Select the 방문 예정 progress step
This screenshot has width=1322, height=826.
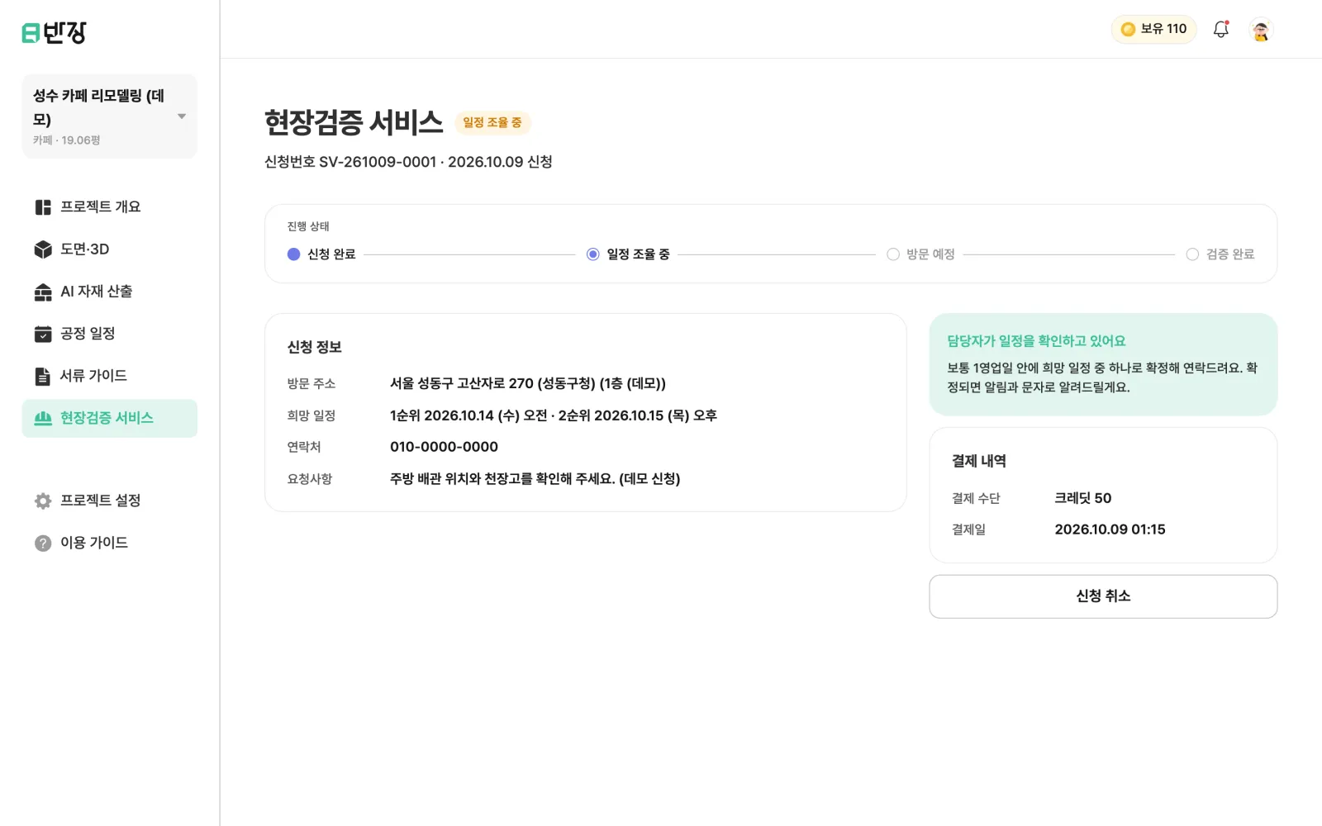(920, 254)
